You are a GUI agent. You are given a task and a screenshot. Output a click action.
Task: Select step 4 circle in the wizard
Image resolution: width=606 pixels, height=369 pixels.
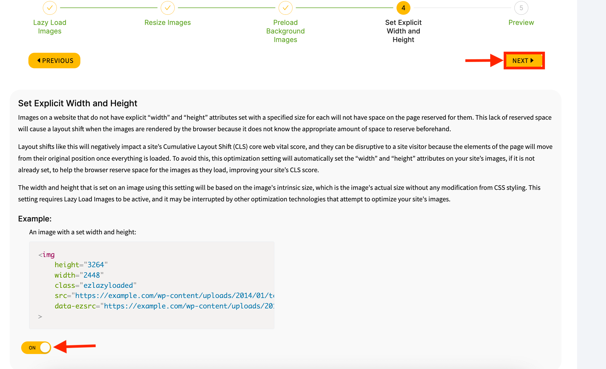click(x=403, y=8)
